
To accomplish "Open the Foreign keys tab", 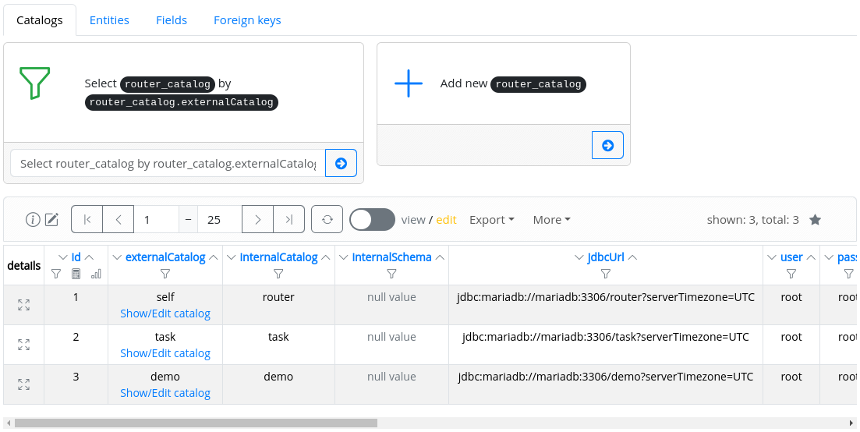I will tap(247, 20).
